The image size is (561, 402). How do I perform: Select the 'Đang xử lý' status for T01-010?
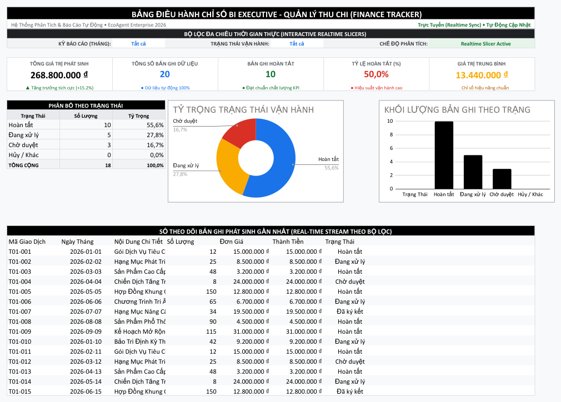[350, 341]
